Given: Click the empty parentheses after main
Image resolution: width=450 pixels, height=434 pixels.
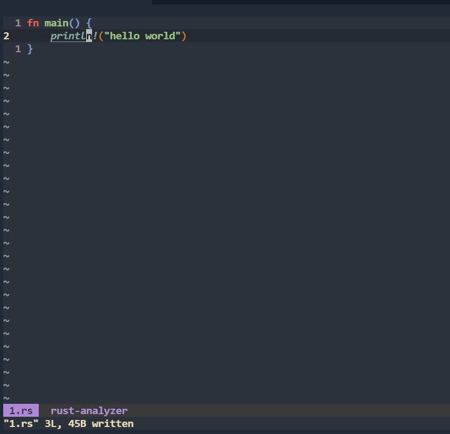Looking at the screenshot, I should [x=74, y=23].
